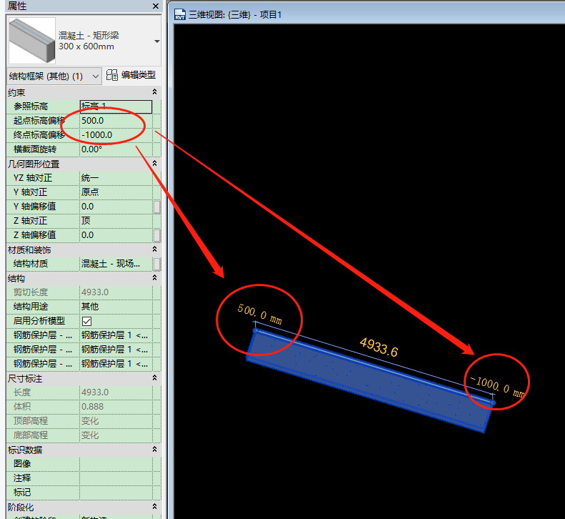Click the 长度 value 4933.0
565x519 pixels.
116,392
